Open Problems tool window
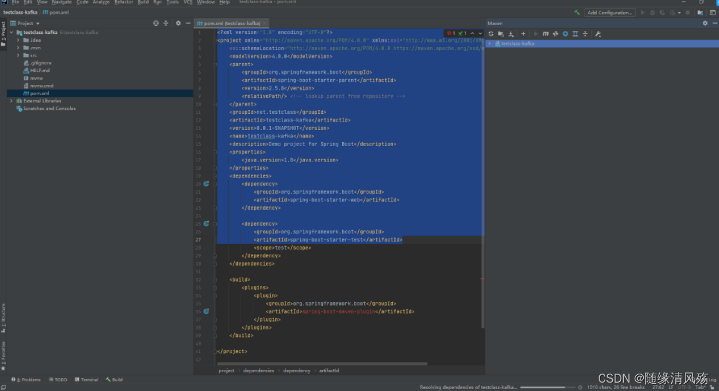Viewport: 719px width, 391px height. (26, 379)
